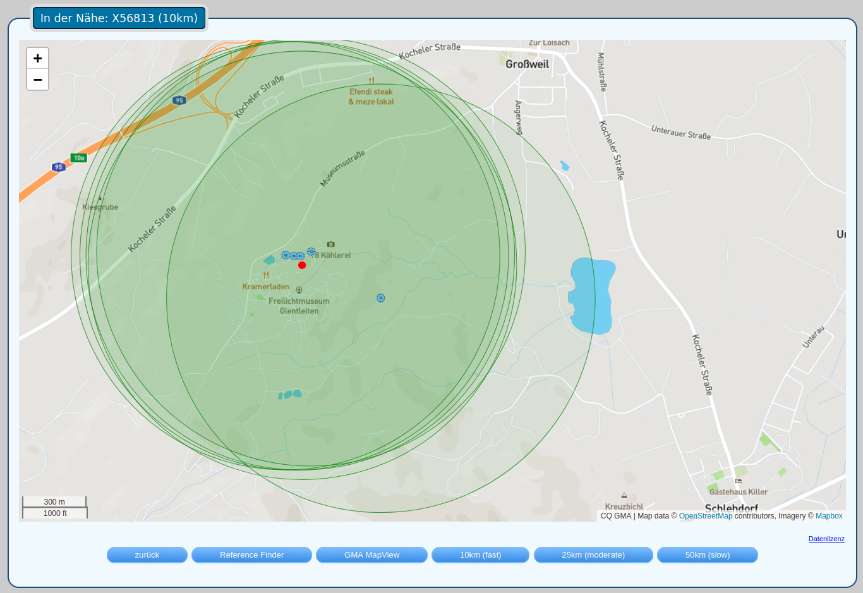Click the Freilichtmuseum Glentleiten museum icon

(299, 291)
